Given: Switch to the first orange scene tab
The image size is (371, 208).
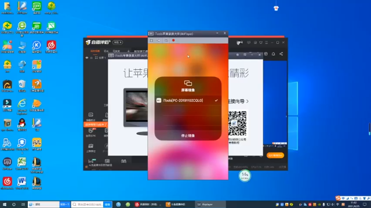Looking at the screenshot, I should (x=95, y=51).
